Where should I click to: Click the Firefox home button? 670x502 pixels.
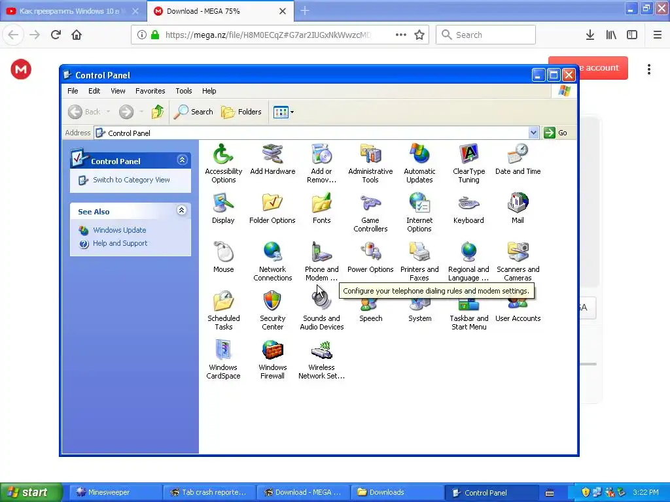pyautogui.click(x=77, y=35)
